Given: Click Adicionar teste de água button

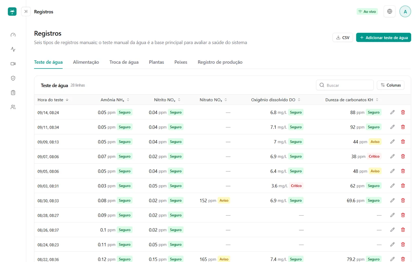Looking at the screenshot, I should [384, 38].
